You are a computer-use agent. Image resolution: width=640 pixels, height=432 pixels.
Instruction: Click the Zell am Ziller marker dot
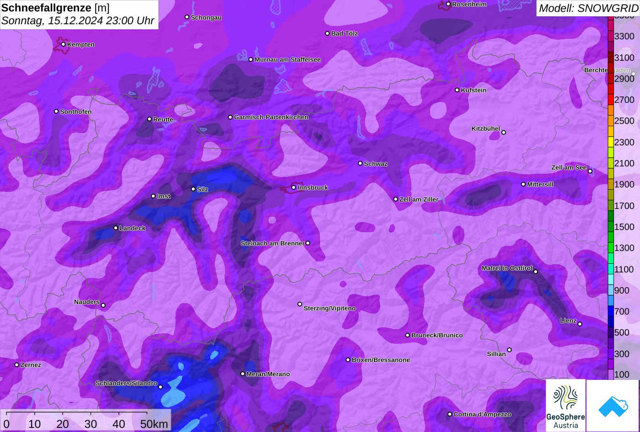tap(396, 199)
